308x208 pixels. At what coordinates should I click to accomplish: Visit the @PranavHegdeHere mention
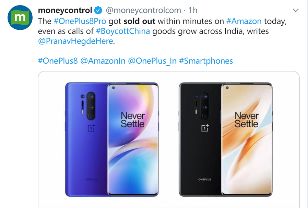[74, 41]
